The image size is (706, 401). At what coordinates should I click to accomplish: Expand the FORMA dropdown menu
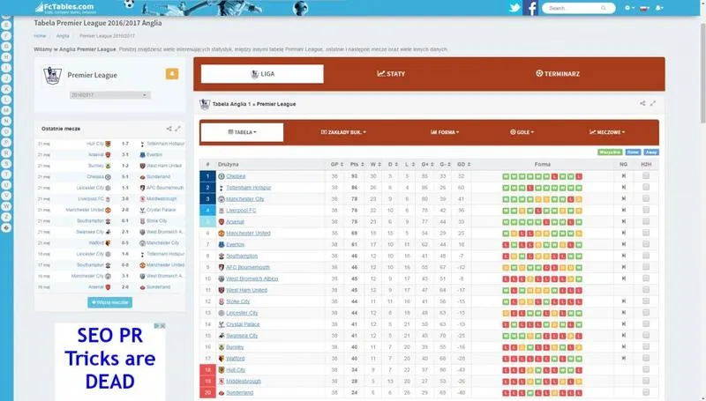pyautogui.click(x=445, y=132)
